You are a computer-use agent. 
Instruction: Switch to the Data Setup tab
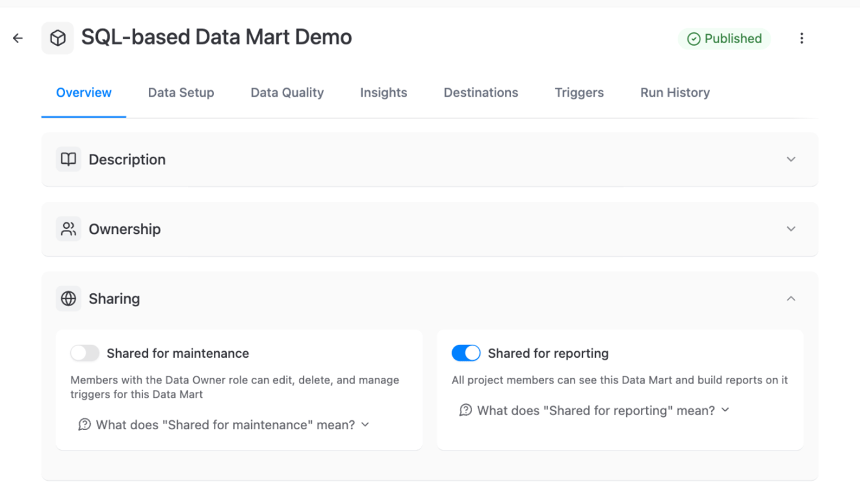pos(181,92)
